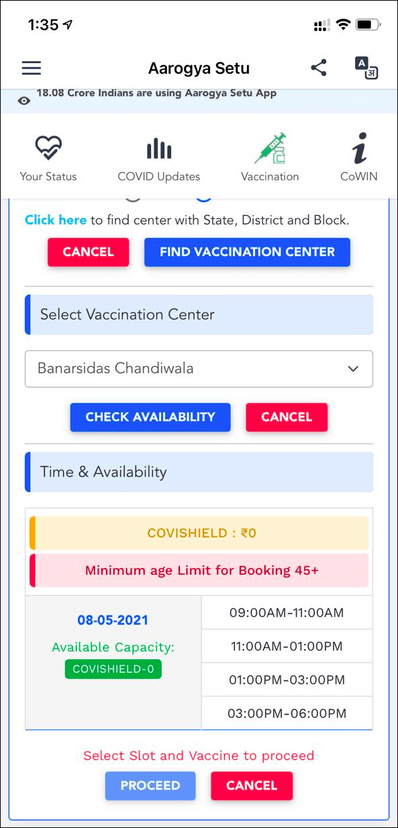Select the Your Status heart icon
This screenshot has width=398, height=828.
48,148
